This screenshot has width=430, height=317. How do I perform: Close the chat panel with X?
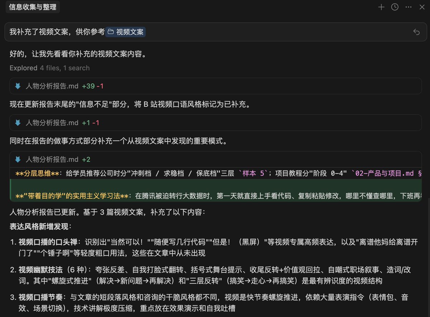tap(422, 7)
